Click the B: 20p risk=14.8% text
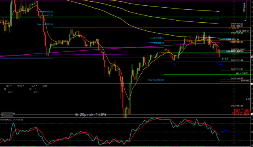Screen dimensions: 253x147 91,115
